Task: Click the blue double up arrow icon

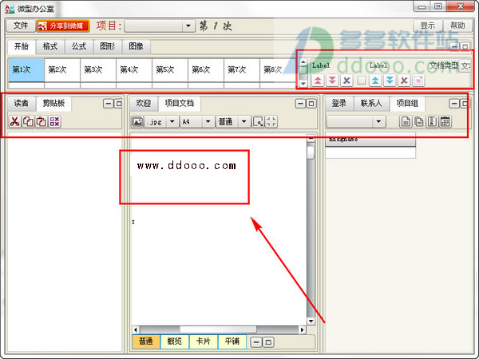Action: coord(375,81)
